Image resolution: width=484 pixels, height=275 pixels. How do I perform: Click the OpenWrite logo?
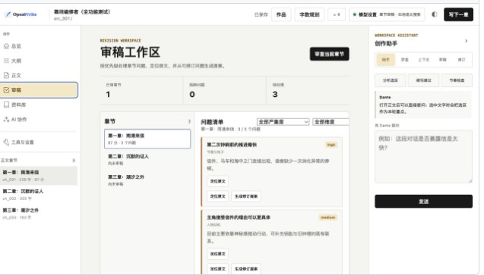point(21,14)
